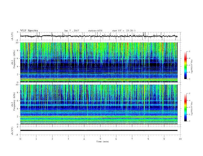
Task: Select the "start UT = 23:20: 1" text
Action: point(124,31)
